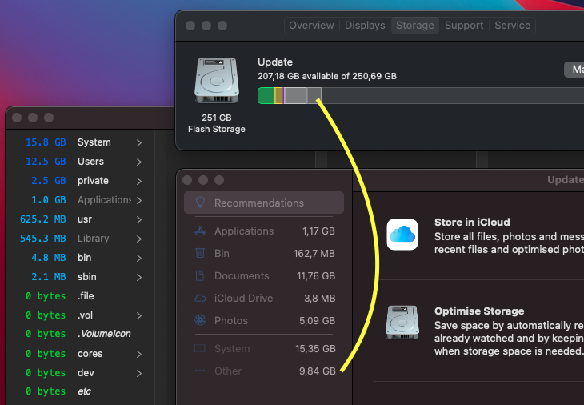Click the System laptop icon
The height and width of the screenshot is (405, 584).
point(200,348)
